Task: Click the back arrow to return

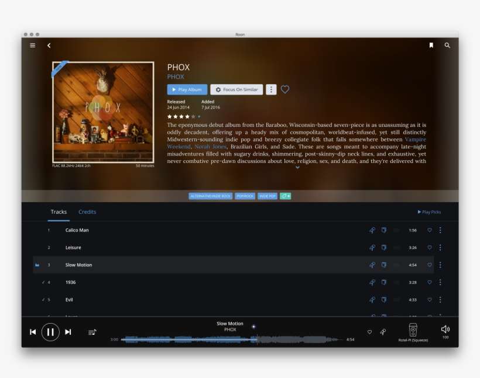Action: [x=49, y=45]
